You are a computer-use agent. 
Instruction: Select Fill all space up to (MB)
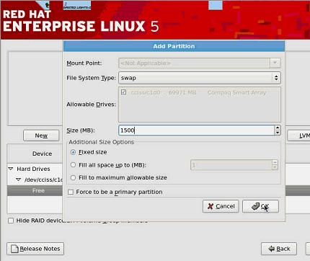coord(73,165)
